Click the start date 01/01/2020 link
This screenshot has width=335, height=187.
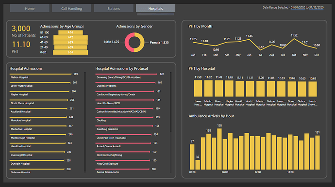(x=298, y=7)
